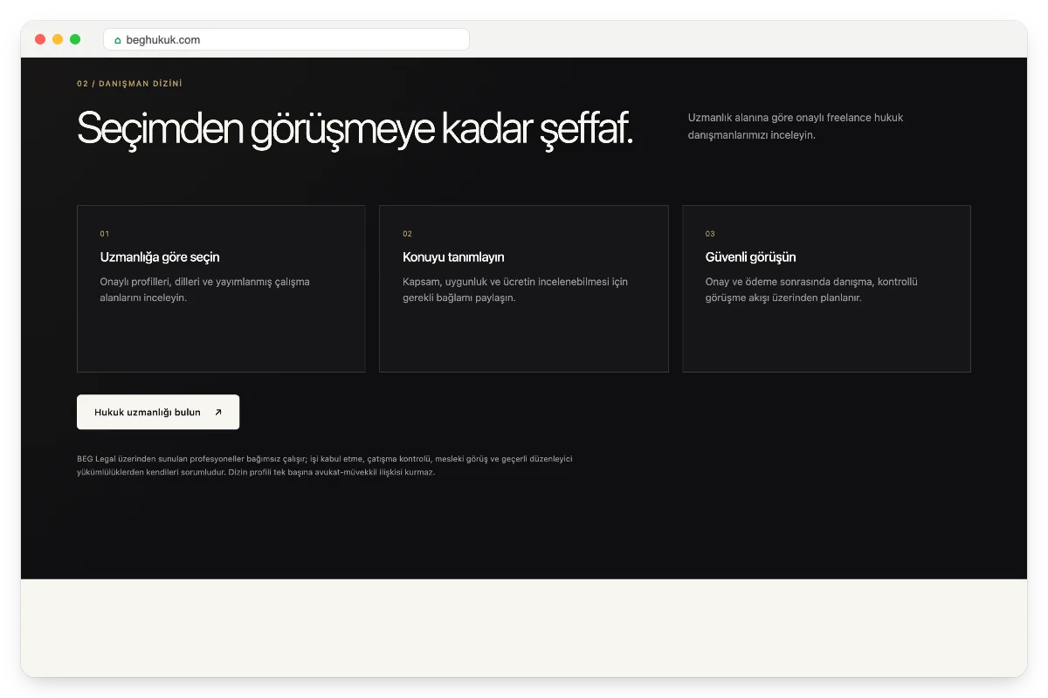Click step number 03 in third card

point(710,234)
